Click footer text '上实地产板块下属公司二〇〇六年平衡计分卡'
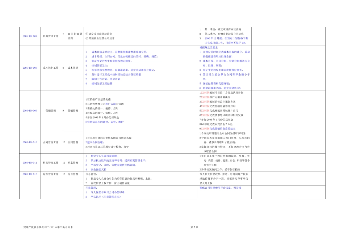The width and height of the screenshot is (344, 243). 47,227
